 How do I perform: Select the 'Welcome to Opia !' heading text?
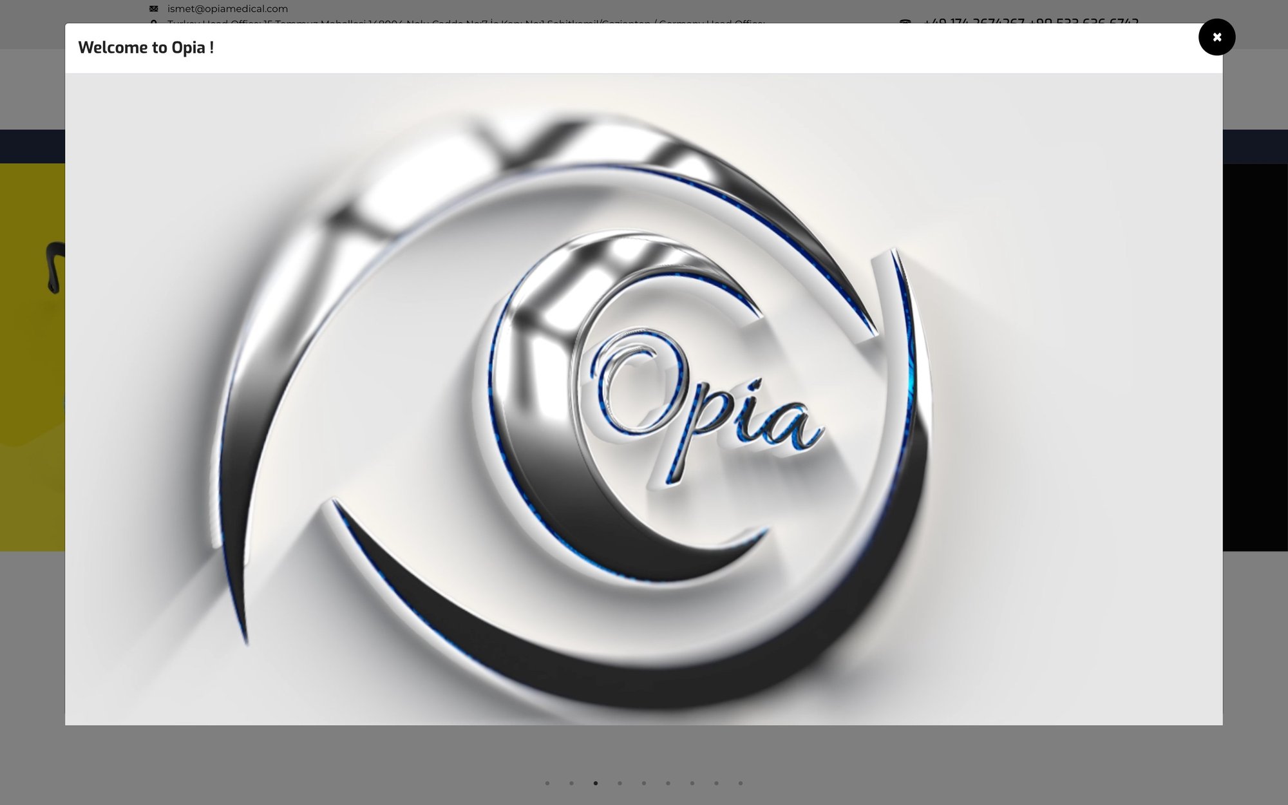click(x=146, y=48)
